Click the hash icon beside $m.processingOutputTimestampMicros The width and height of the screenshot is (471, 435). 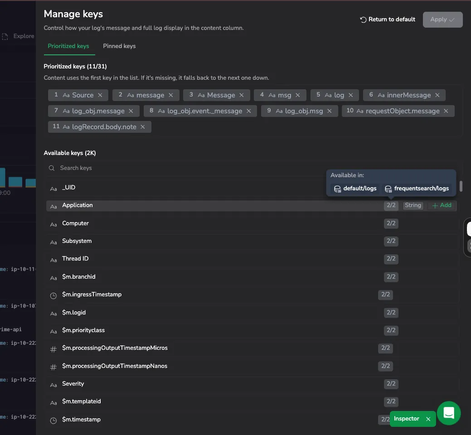(53, 349)
